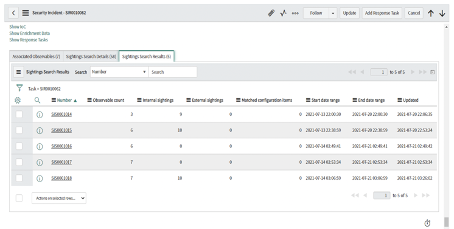
Task: Toggle the select-all checkbox beside Actions dropdown
Action: 19,199
